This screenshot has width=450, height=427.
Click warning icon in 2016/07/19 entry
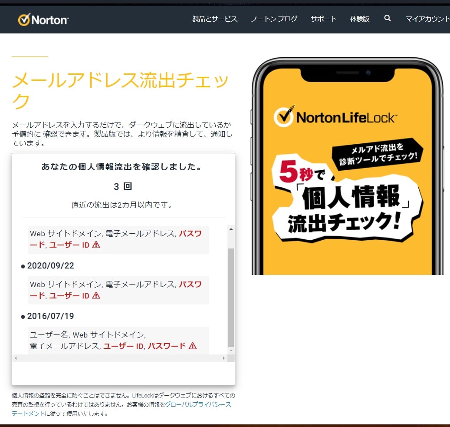coord(193,346)
